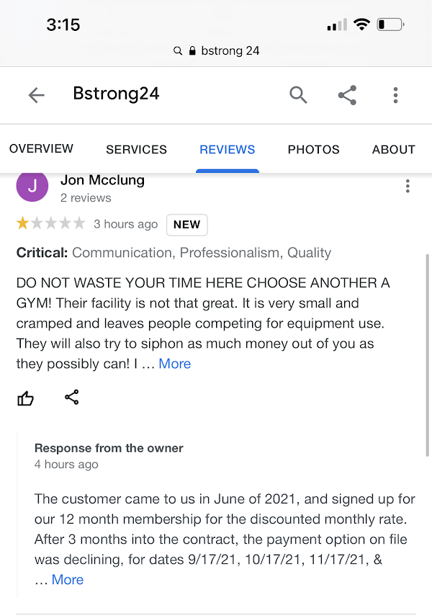Open options menu for Jon Mcclung's review
432x615 pixels.
tap(408, 187)
